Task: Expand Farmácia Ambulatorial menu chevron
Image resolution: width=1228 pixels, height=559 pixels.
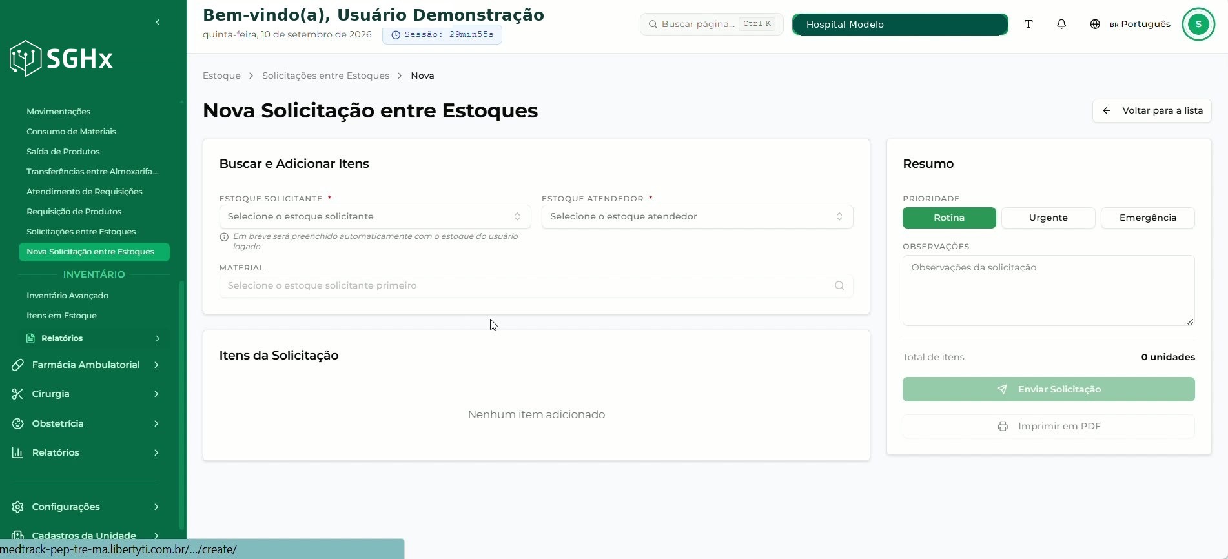Action: pos(156,365)
